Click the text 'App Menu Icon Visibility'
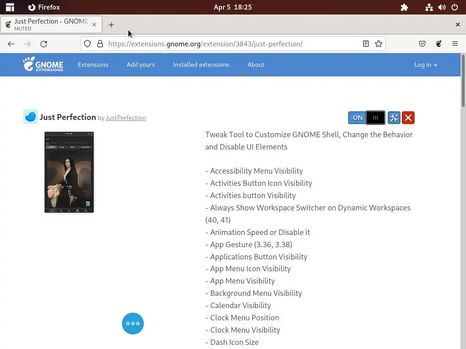 coord(250,269)
